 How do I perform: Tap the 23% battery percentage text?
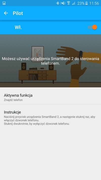[x=81, y=3]
